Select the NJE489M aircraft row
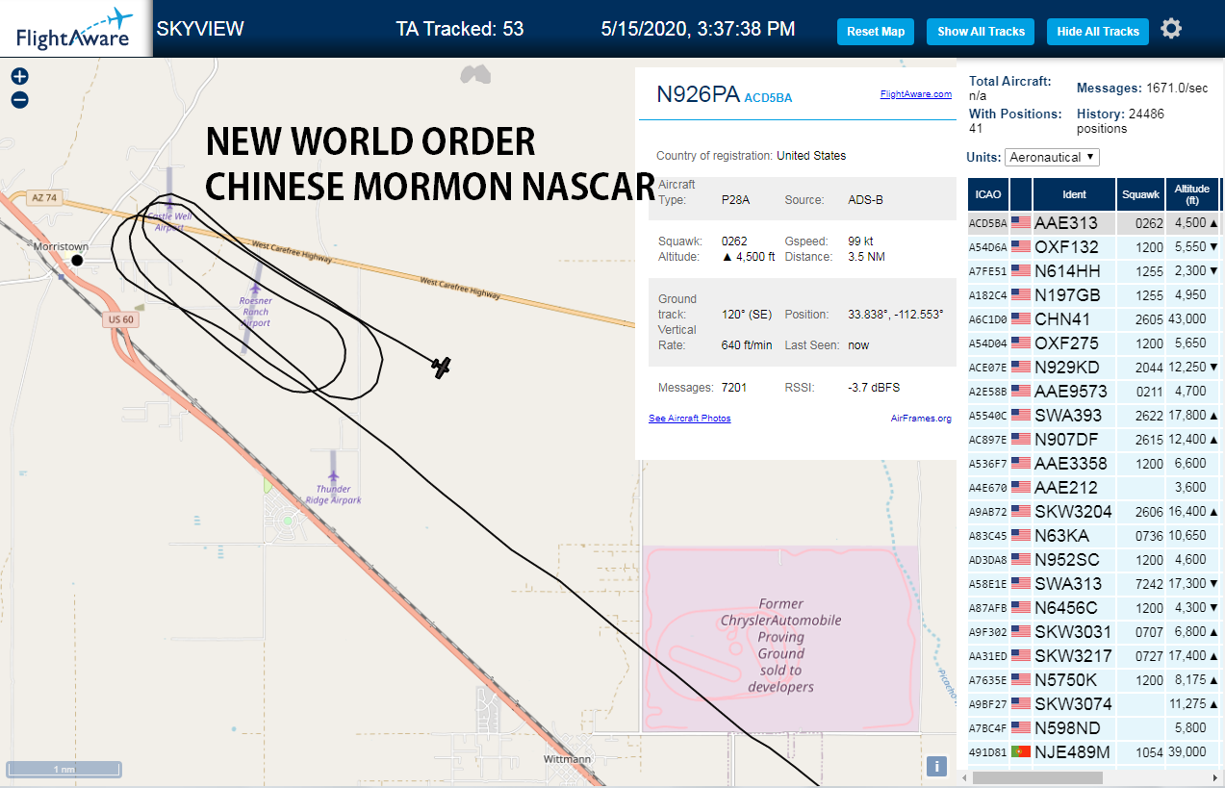The width and height of the screenshot is (1225, 788). pyautogui.click(x=1094, y=752)
